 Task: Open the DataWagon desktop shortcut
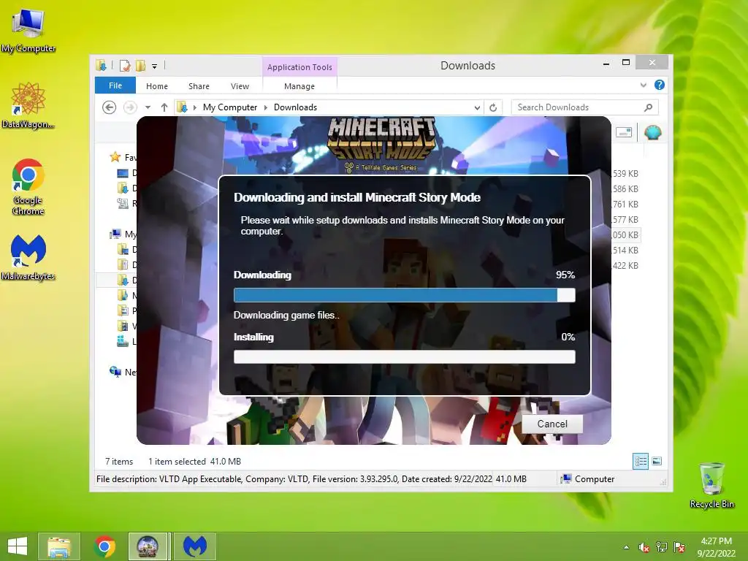[28, 105]
